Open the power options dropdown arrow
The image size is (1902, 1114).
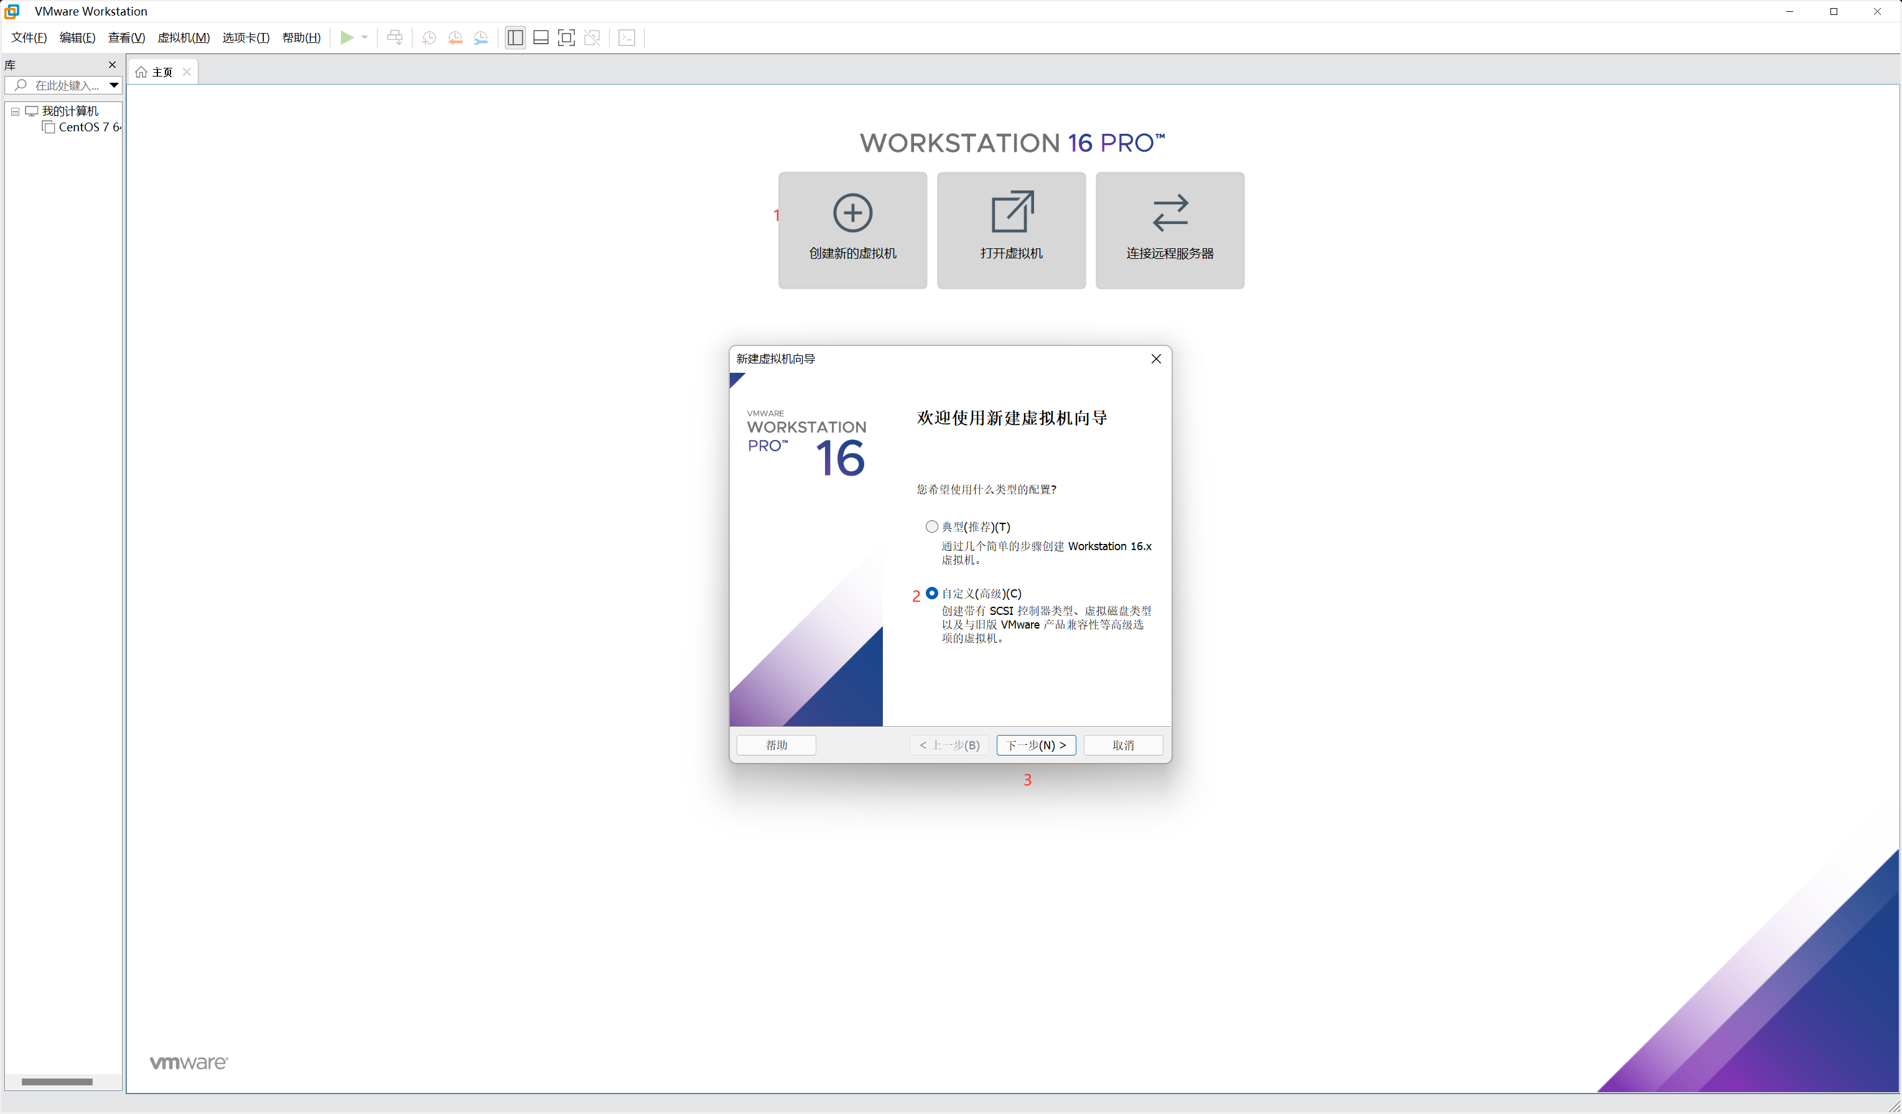pyautogui.click(x=365, y=38)
